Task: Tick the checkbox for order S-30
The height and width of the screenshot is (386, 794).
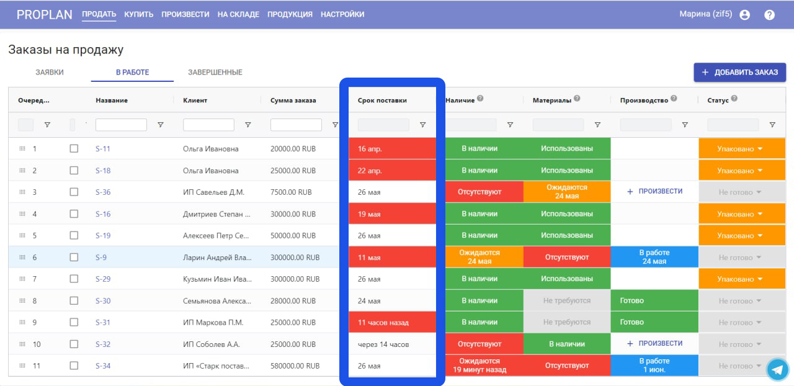Action: click(x=74, y=300)
